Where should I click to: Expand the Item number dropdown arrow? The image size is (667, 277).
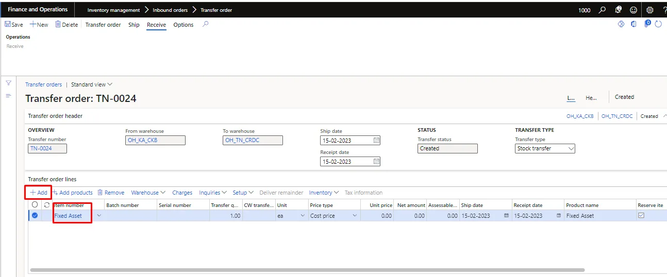(98, 216)
